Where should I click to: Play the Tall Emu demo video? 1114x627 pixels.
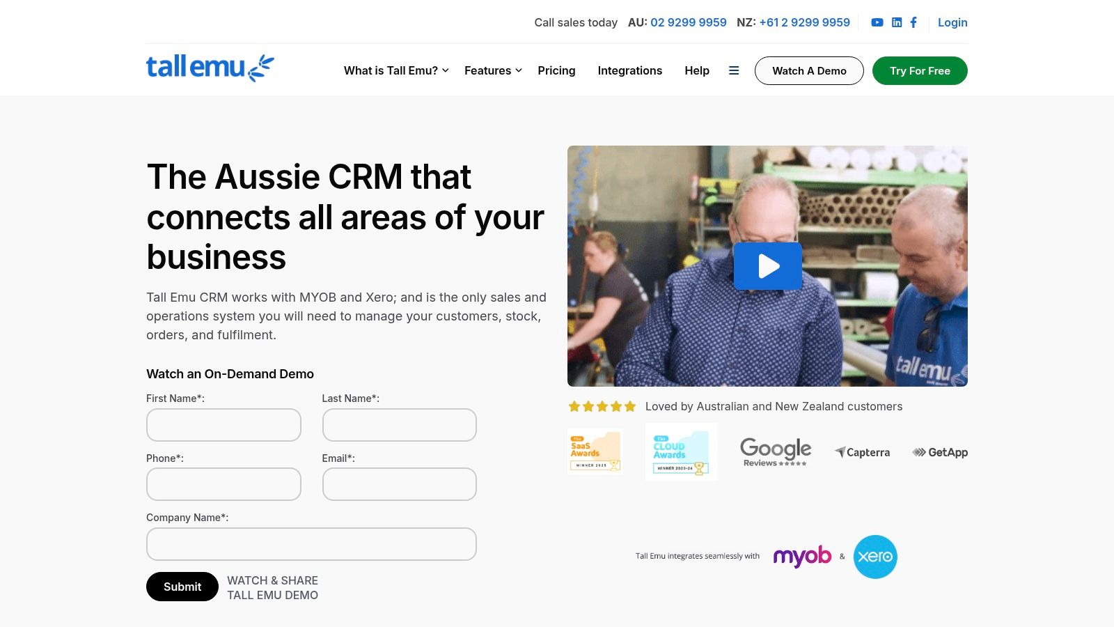pyautogui.click(x=767, y=265)
